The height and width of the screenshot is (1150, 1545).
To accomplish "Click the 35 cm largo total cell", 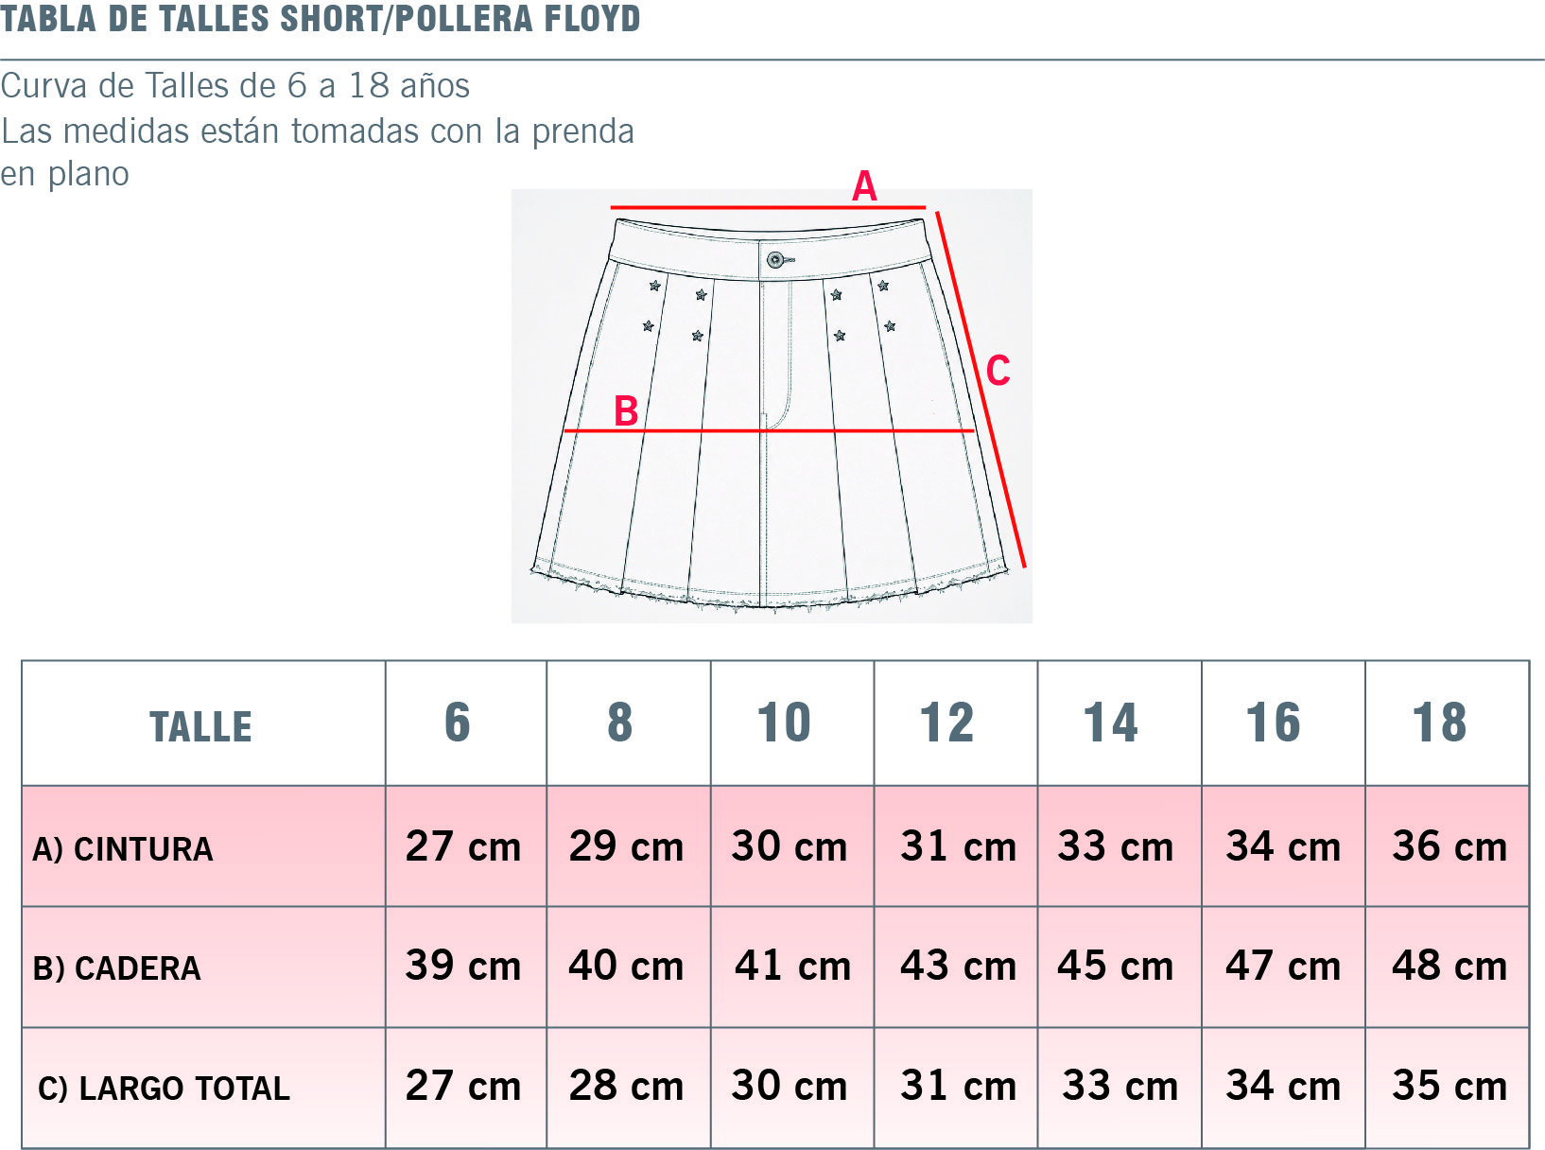I will point(1448,1088).
